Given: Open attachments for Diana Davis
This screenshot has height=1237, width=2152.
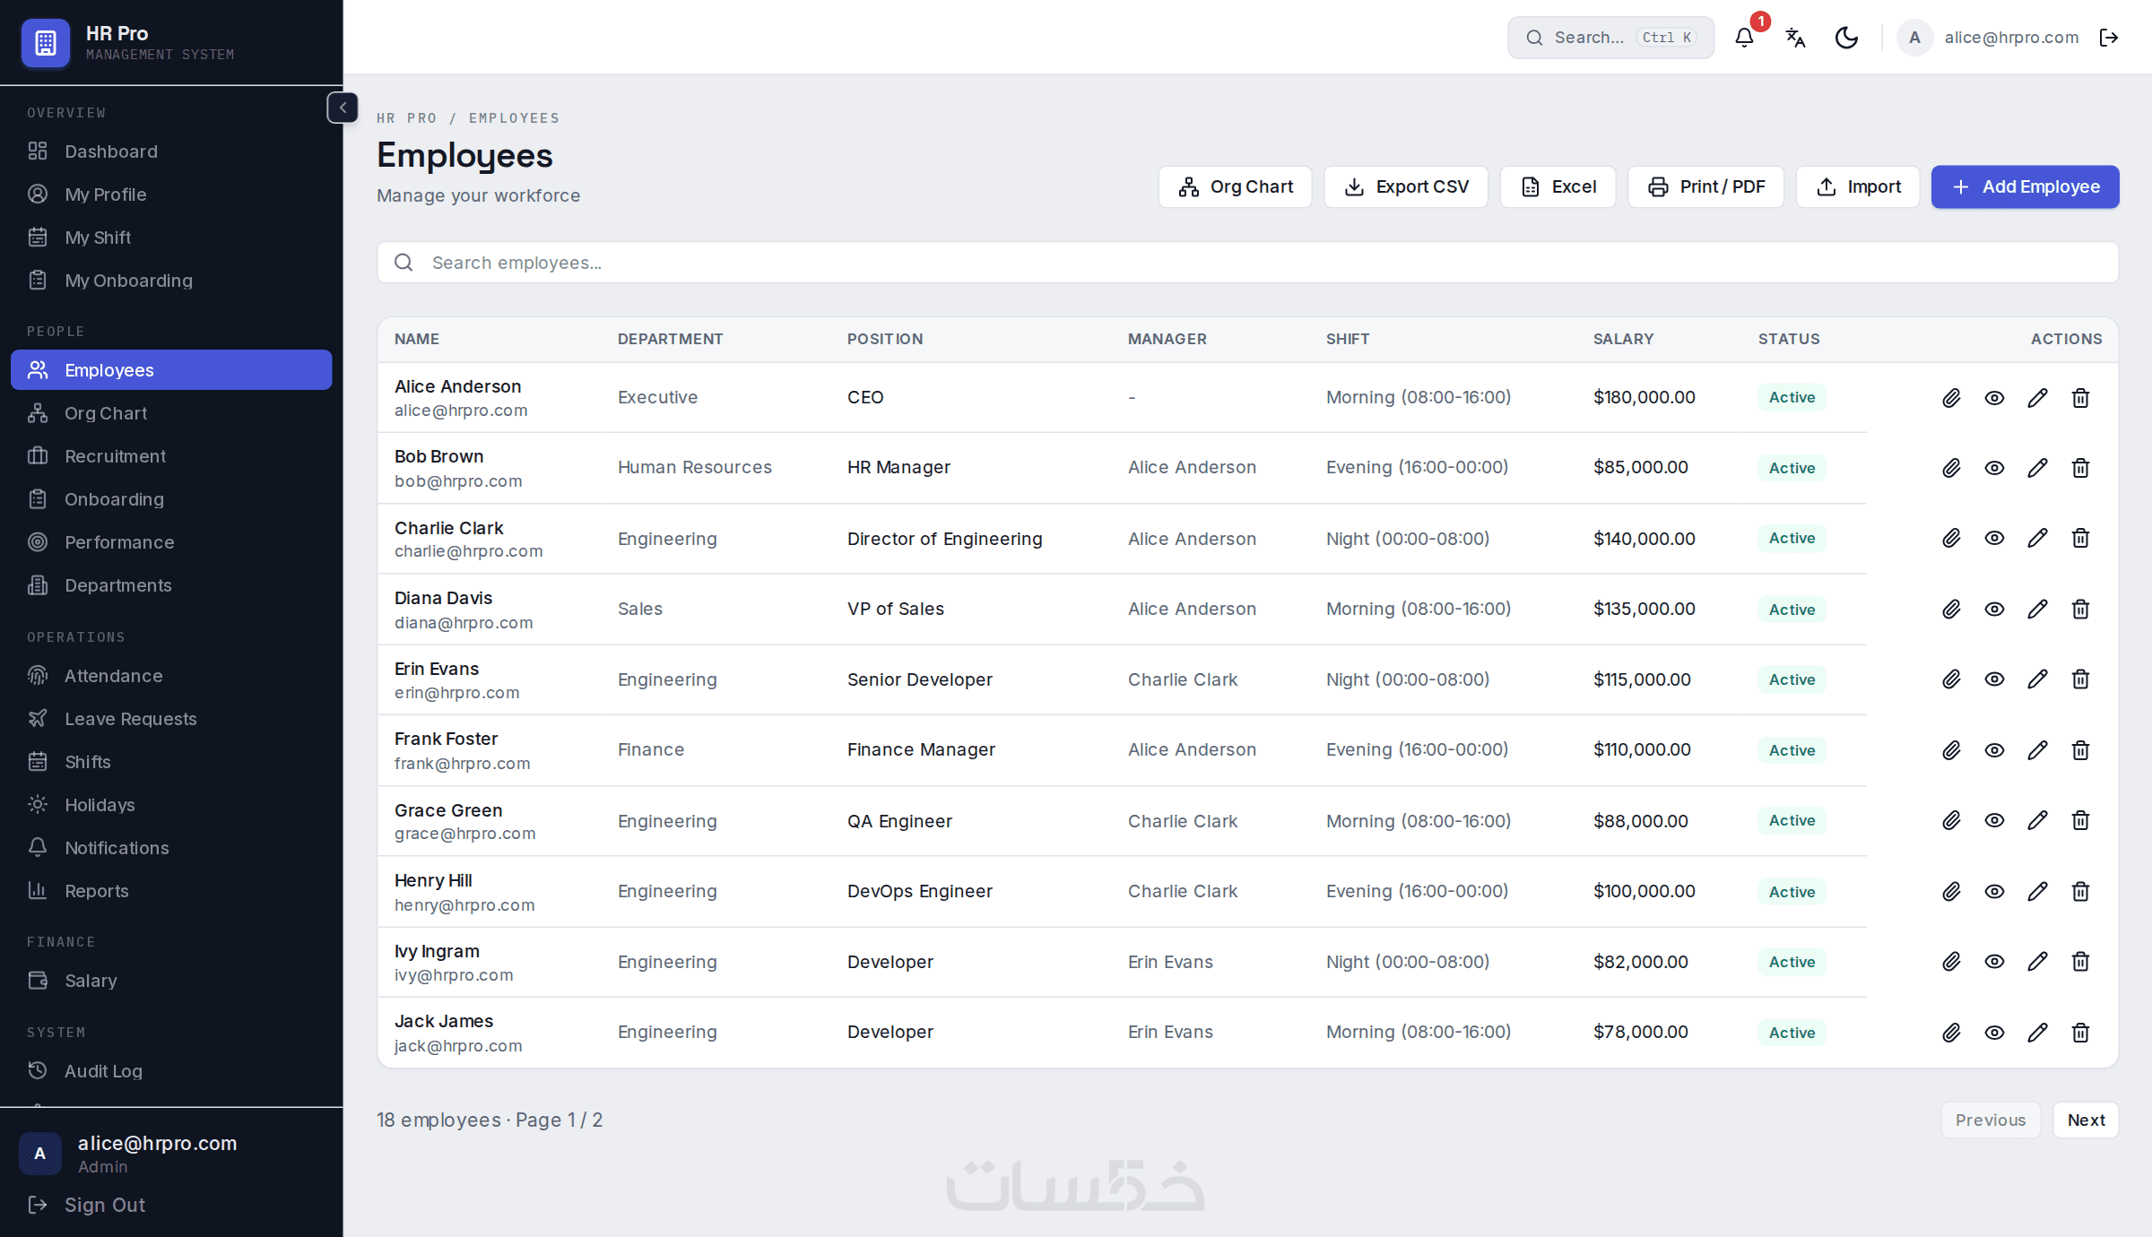Looking at the screenshot, I should (1951, 610).
